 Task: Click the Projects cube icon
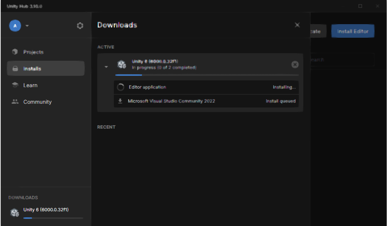(x=15, y=52)
